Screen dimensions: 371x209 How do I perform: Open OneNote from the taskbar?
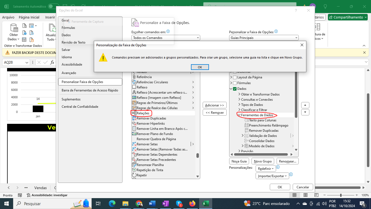coord(166,204)
